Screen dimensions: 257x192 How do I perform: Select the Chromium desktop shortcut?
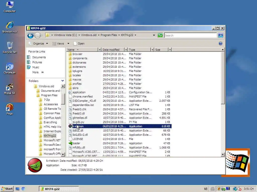tap(10, 68)
